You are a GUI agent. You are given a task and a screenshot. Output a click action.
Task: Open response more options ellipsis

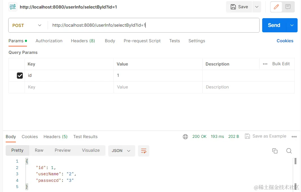(x=294, y=137)
